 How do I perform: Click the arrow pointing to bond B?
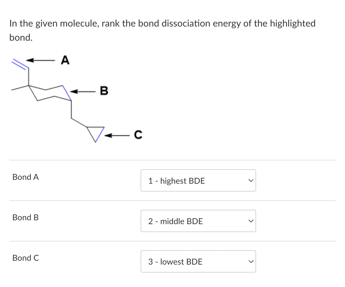(83, 91)
